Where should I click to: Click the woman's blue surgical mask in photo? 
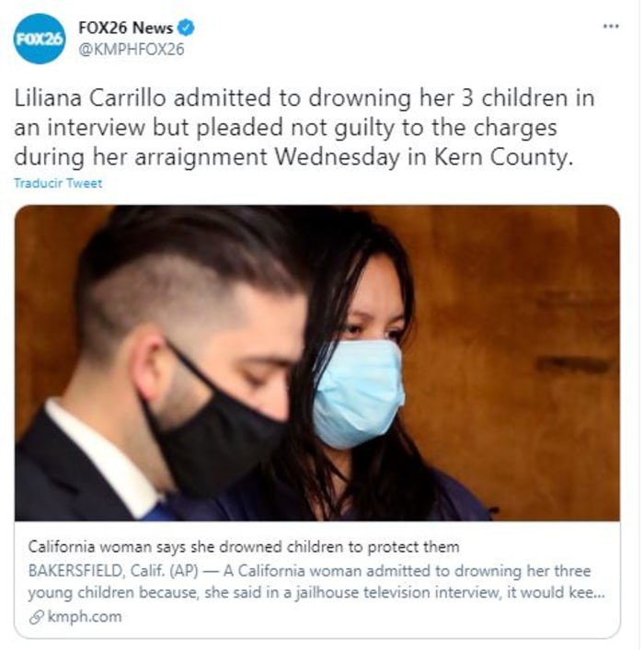(x=359, y=393)
